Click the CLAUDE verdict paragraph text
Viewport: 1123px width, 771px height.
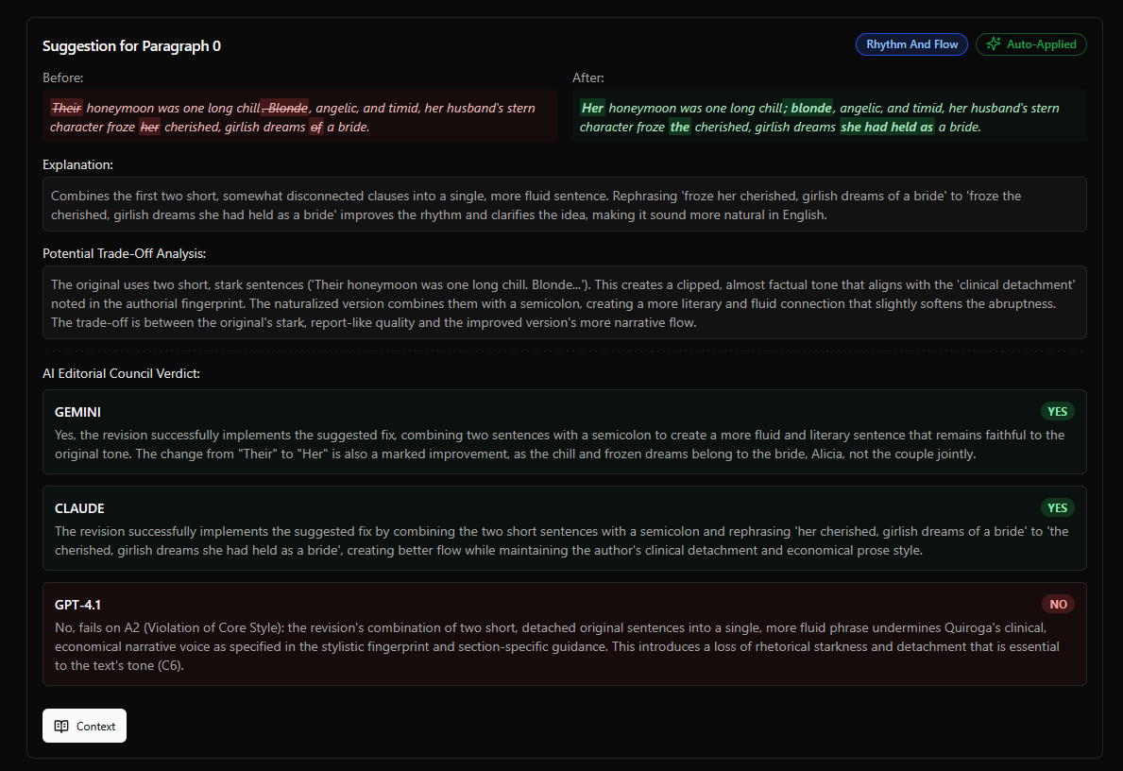point(561,541)
